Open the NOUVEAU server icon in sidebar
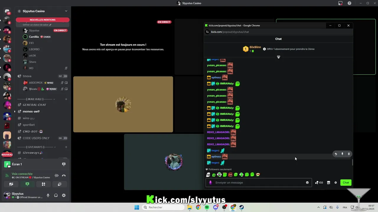 [x=7, y=155]
